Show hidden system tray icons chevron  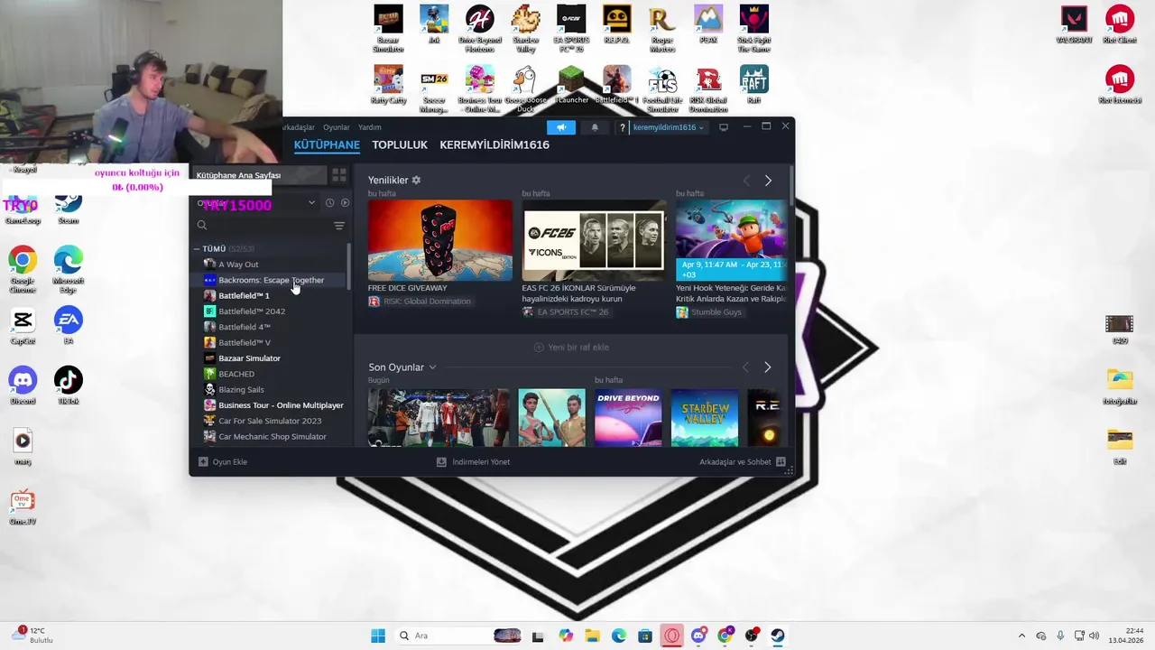pos(1021,636)
